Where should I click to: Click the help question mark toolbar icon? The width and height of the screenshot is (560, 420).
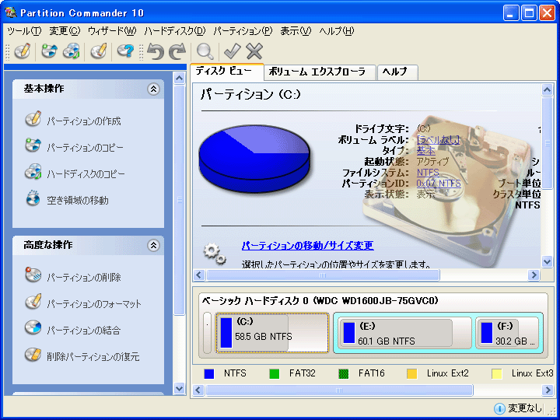click(125, 51)
